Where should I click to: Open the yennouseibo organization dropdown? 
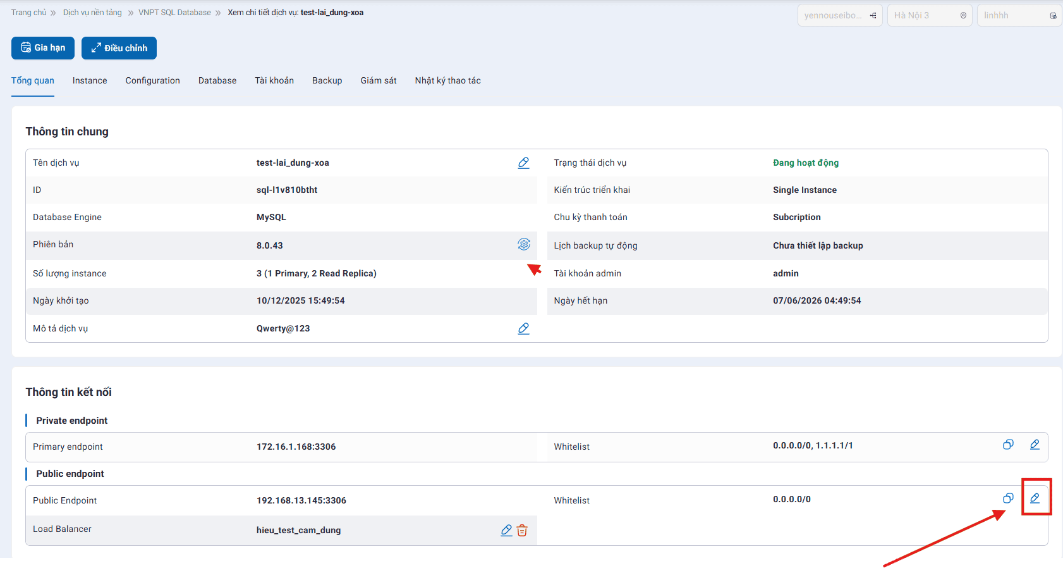839,15
